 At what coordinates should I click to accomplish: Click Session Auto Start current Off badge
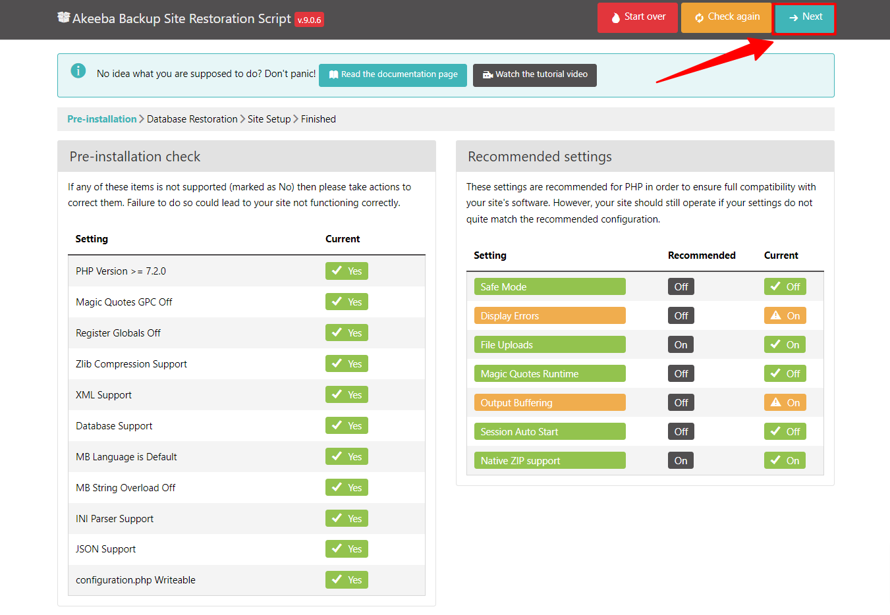(785, 431)
